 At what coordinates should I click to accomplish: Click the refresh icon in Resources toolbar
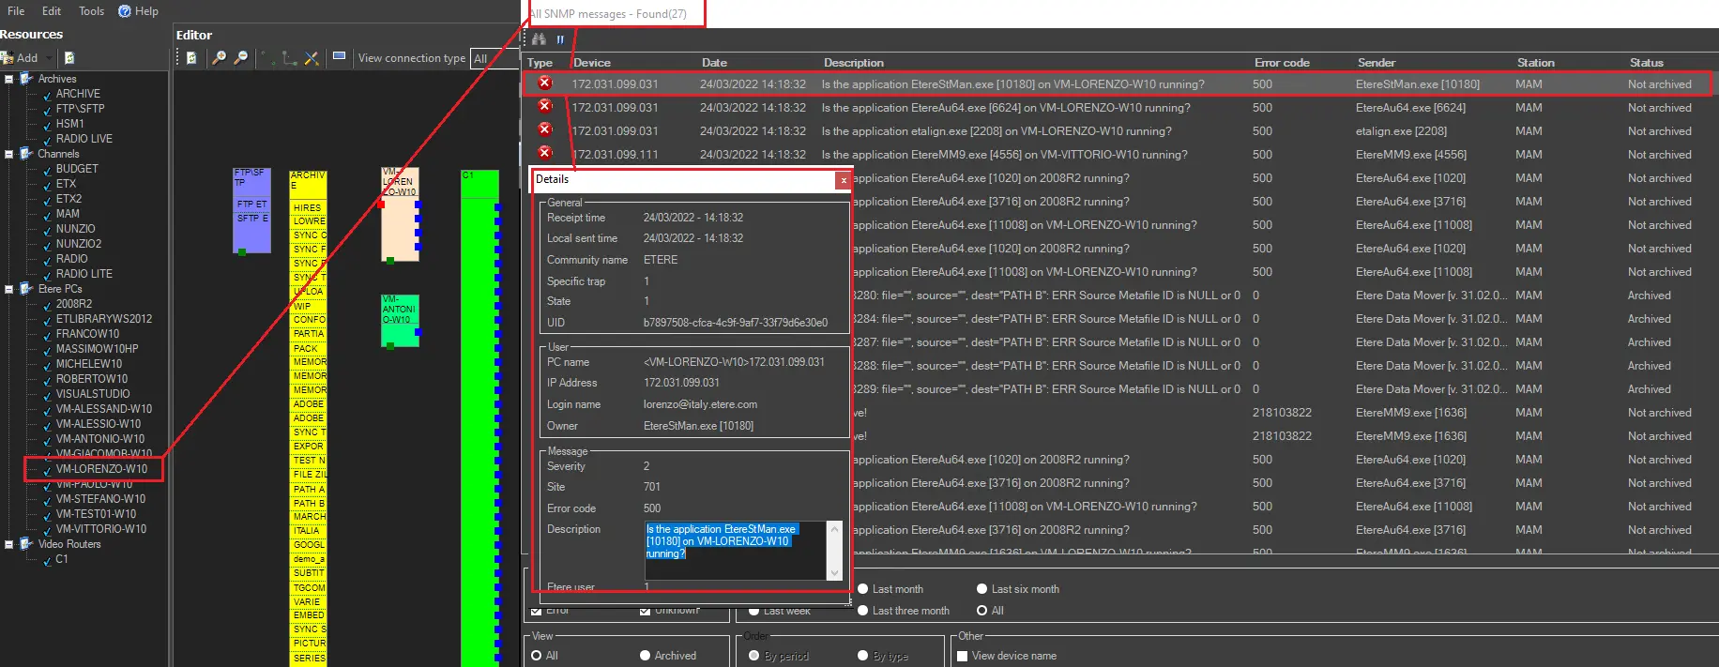tap(69, 58)
